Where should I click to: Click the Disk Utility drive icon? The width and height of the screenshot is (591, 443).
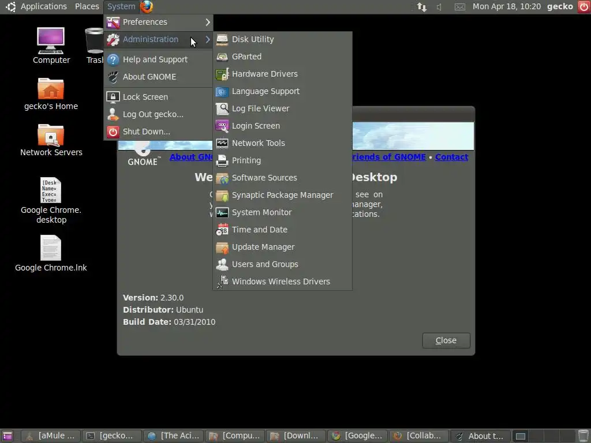point(222,39)
